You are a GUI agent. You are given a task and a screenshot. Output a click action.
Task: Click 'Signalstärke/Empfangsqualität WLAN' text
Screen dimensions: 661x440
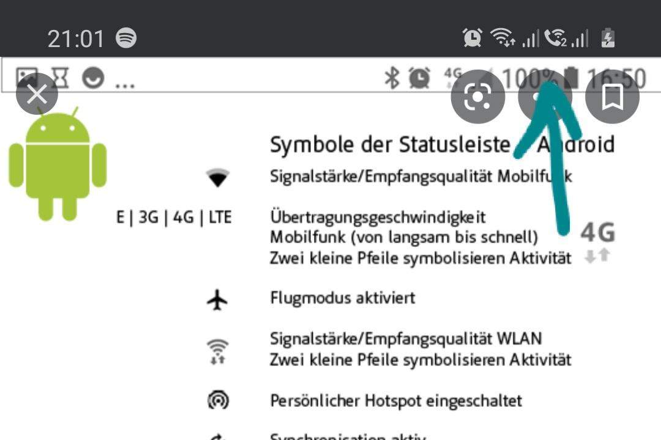pos(406,339)
